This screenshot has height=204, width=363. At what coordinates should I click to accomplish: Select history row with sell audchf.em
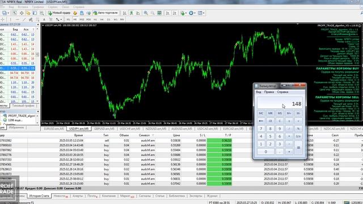tap(181, 141)
